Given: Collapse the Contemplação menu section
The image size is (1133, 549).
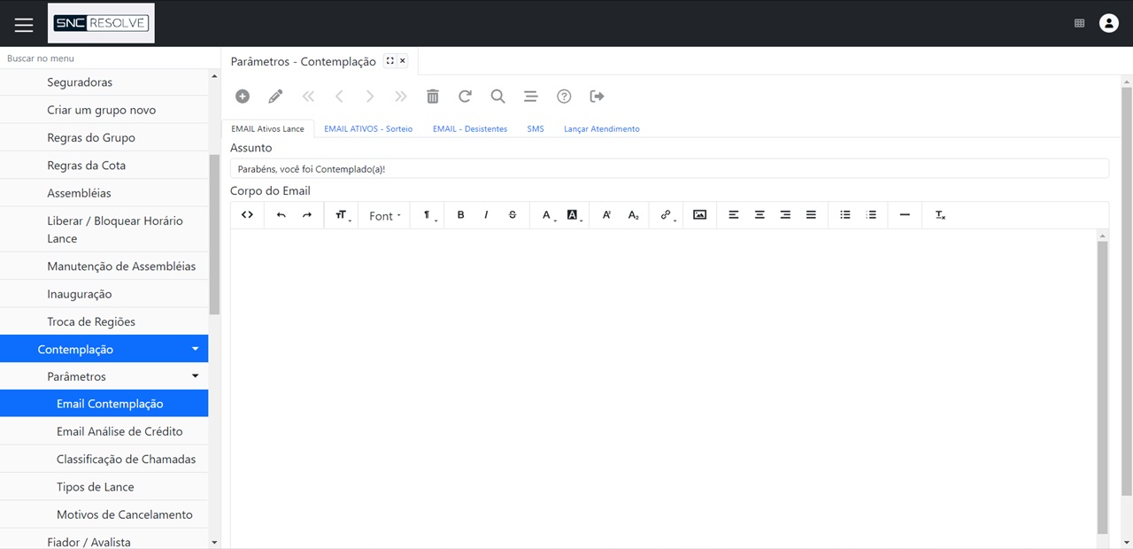Looking at the screenshot, I should point(195,350).
